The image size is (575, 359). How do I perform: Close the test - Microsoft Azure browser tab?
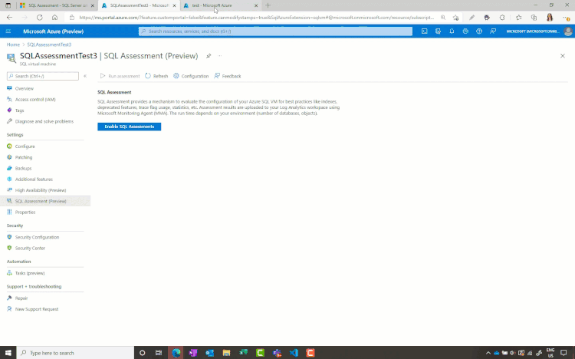256,5
